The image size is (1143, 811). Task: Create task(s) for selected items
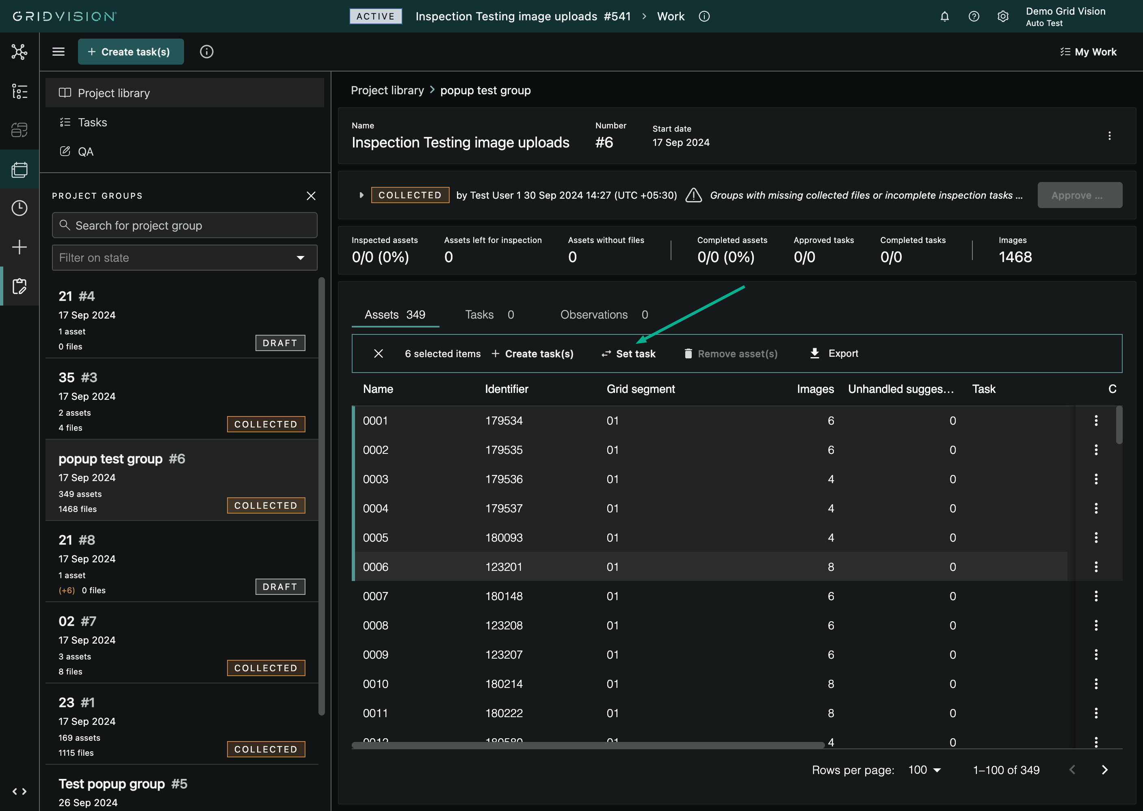point(533,353)
